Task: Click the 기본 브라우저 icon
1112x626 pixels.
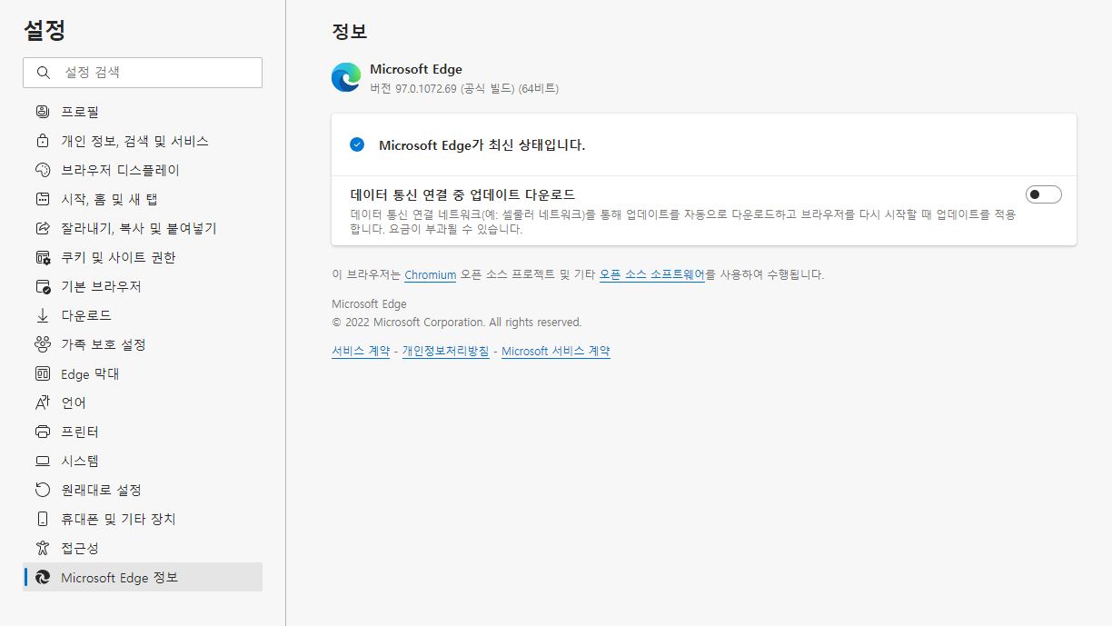Action: 42,286
